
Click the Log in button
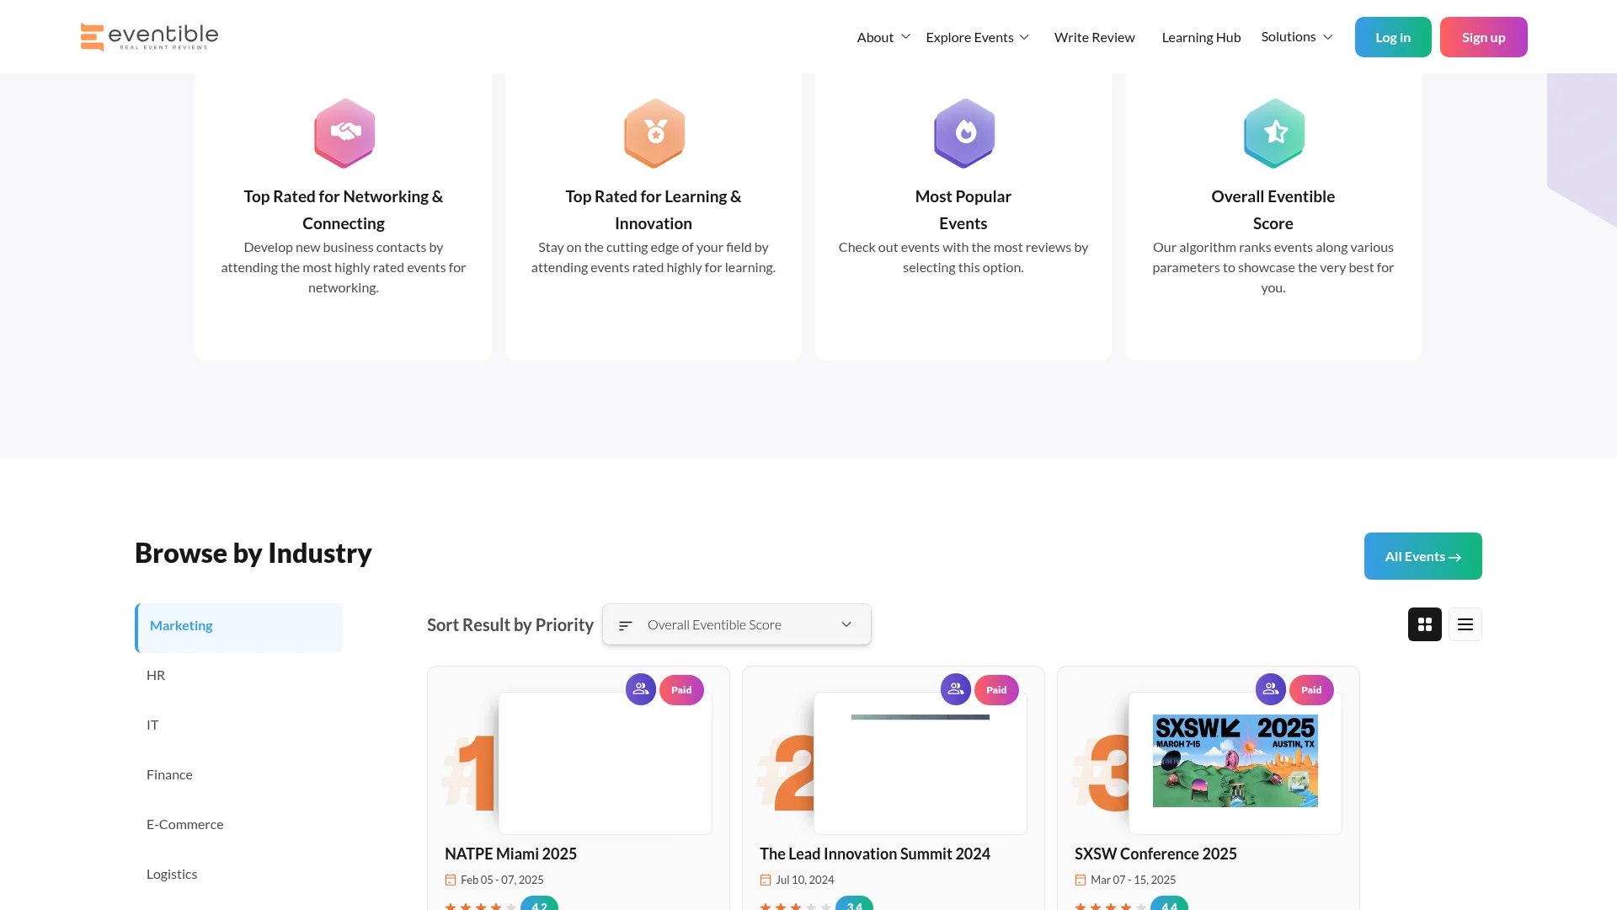point(1393,37)
